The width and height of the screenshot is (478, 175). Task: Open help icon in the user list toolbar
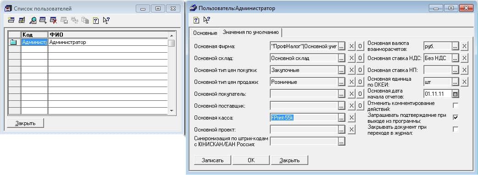coord(96,21)
